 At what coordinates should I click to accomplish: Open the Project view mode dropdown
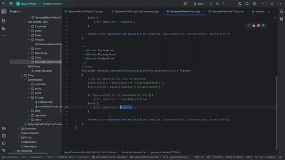16,12
